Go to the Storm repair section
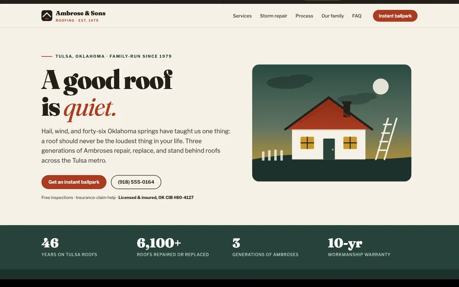459x287 pixels. [x=273, y=16]
